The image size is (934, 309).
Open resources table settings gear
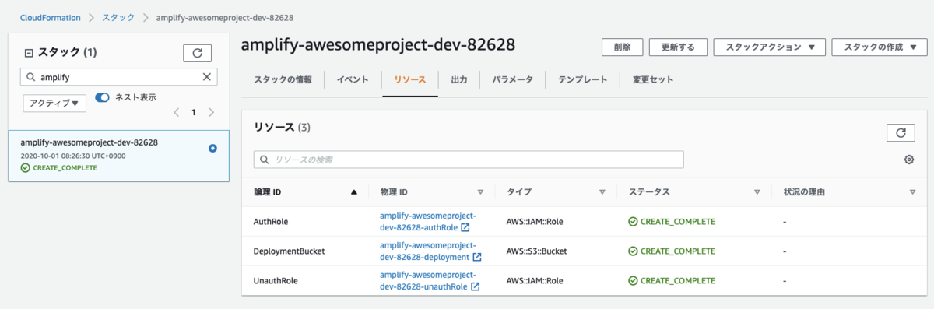(x=908, y=160)
